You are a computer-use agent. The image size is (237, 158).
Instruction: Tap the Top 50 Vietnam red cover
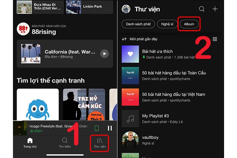[x=130, y=97]
